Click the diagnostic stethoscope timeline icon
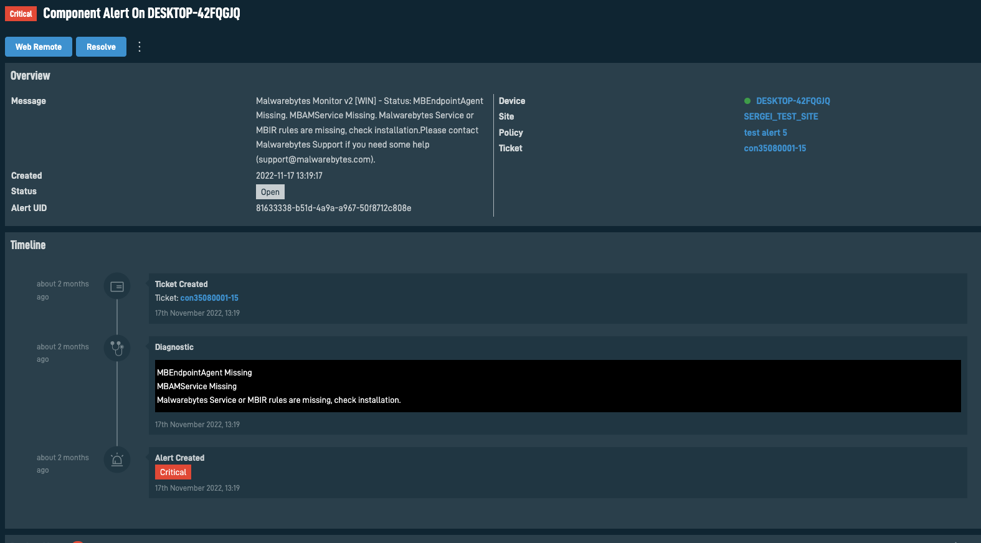 [x=117, y=347]
